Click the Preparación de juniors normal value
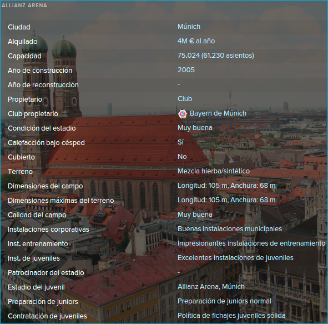This screenshot has height=324, width=328. coord(224,301)
